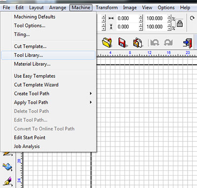Click the stepper beside height percent
Viewport: 197px width, 188px height.
pyautogui.click(x=169, y=27)
